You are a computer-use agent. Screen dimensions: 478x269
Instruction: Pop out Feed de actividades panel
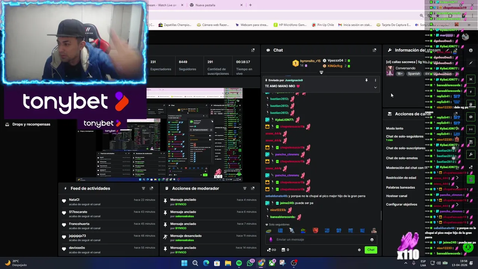coord(151,188)
